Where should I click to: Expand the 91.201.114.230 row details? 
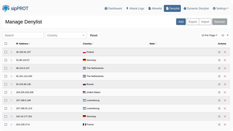11,76
